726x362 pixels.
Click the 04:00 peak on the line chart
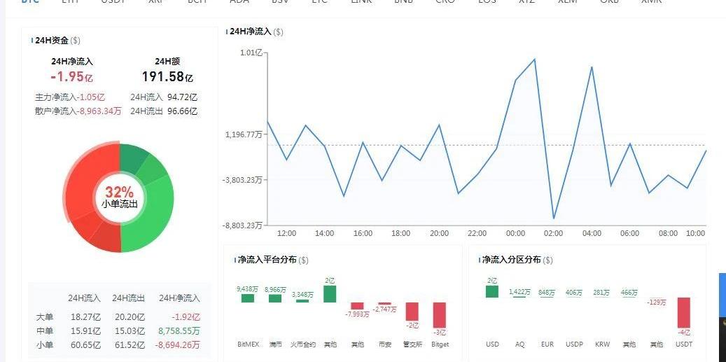[592, 67]
